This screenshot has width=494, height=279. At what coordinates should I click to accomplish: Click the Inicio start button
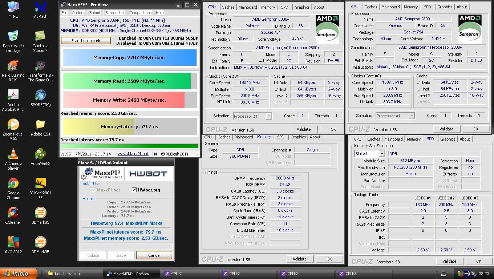click(19, 274)
